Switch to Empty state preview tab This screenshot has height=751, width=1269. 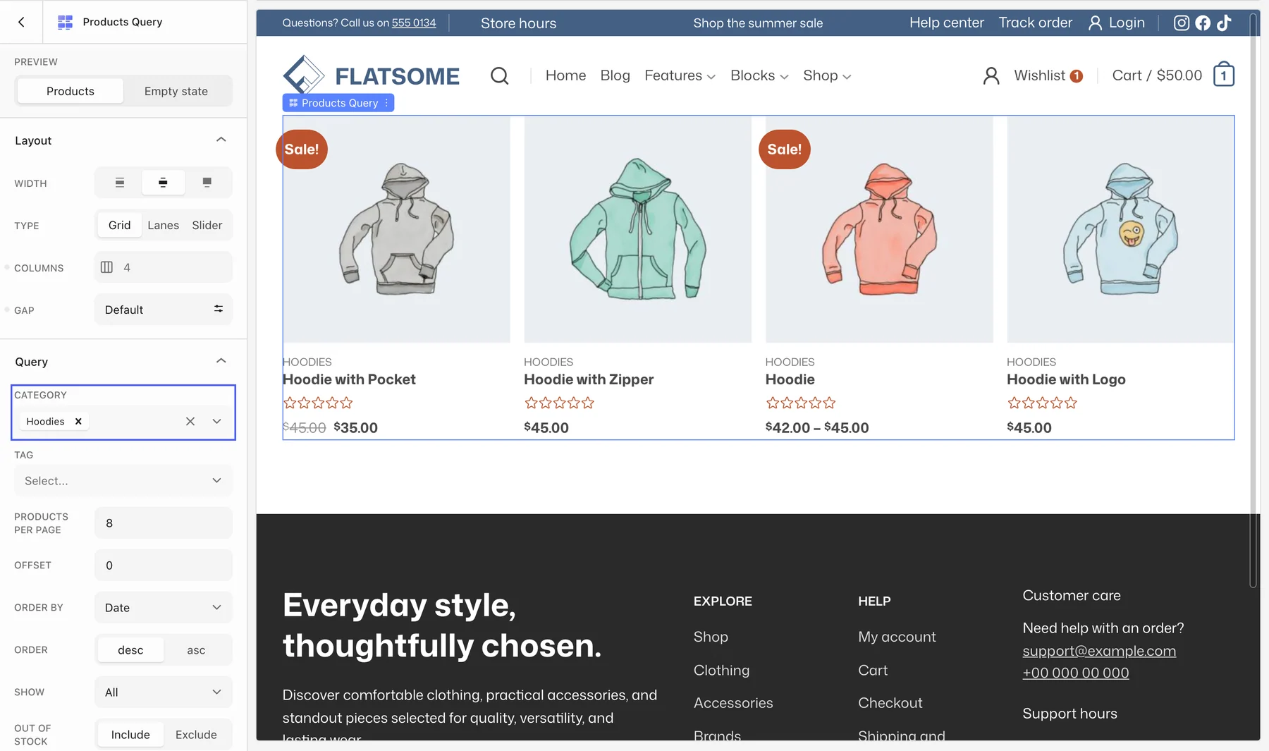[176, 91]
